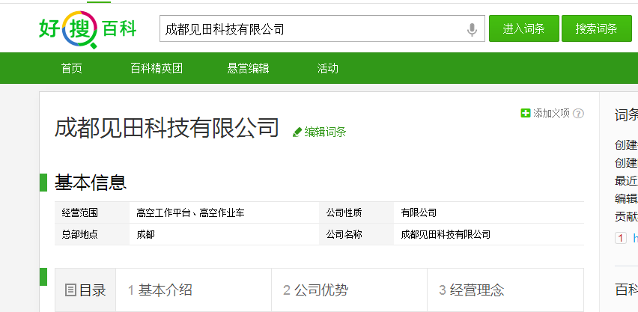Click the 目录 label
The width and height of the screenshot is (638, 312).
click(x=93, y=290)
